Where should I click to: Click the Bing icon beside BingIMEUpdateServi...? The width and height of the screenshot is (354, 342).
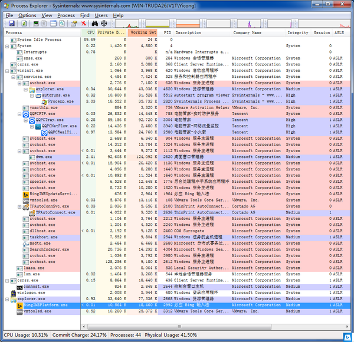coord(26,195)
